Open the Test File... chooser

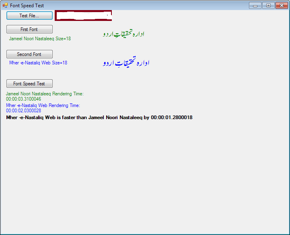coord(29,16)
